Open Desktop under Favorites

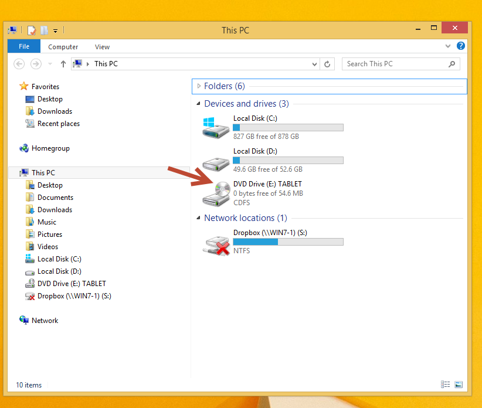(50, 99)
